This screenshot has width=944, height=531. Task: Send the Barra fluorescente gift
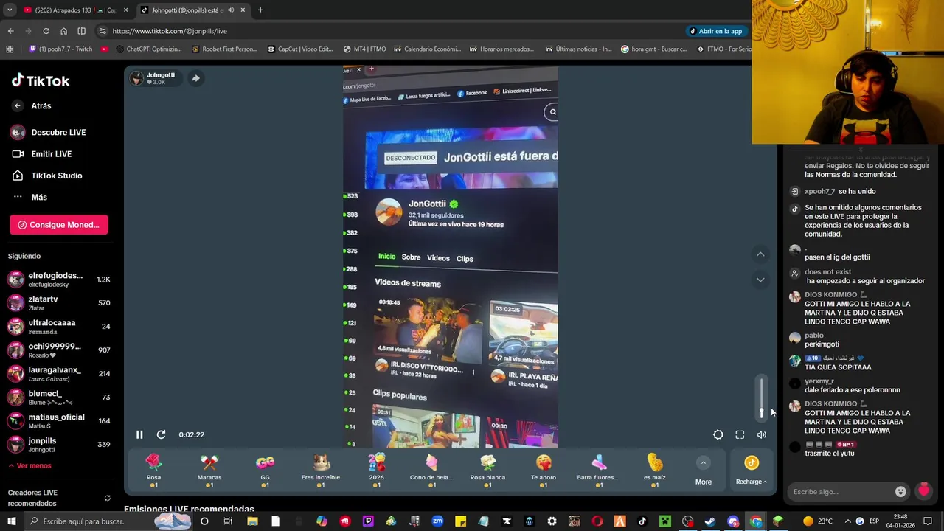tap(598, 470)
